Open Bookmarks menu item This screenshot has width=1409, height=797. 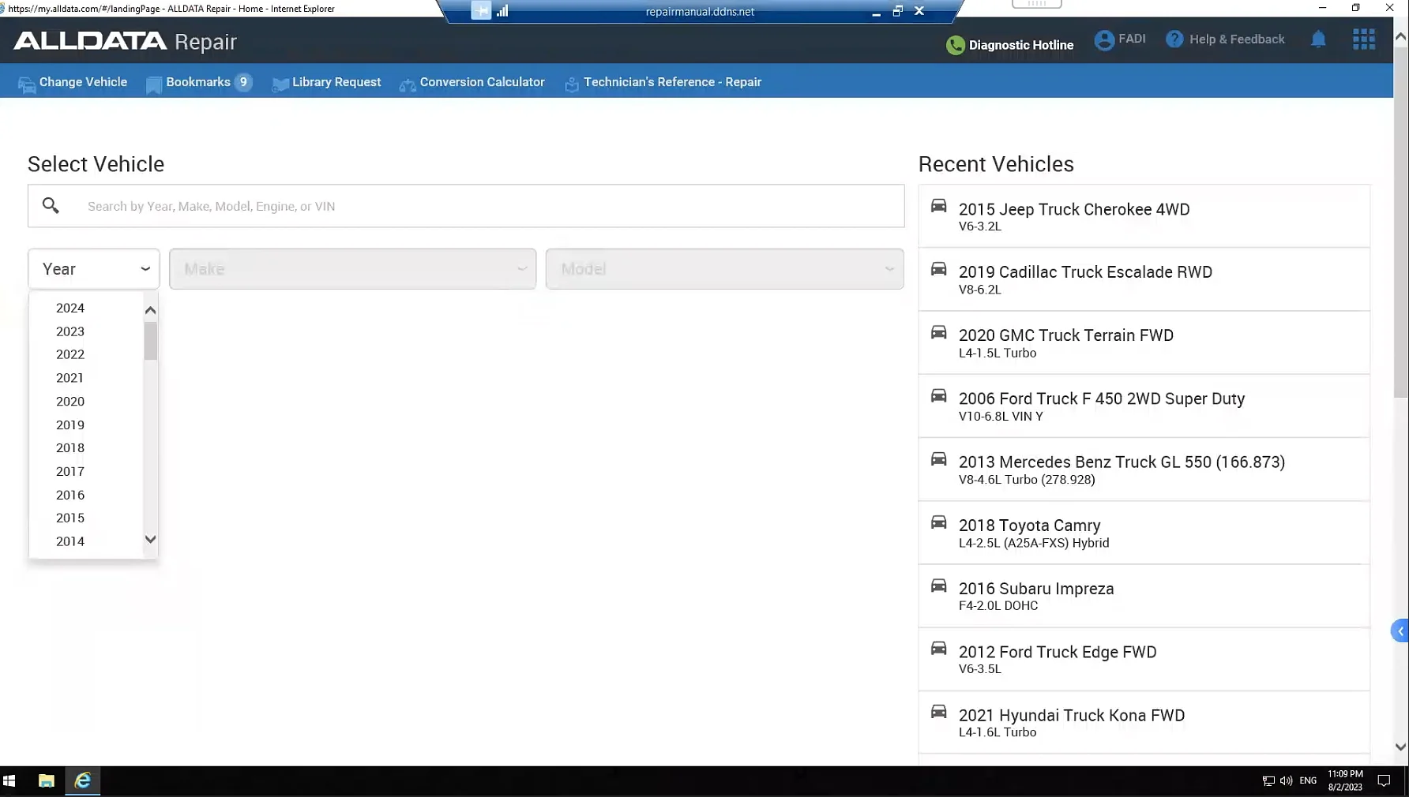click(x=198, y=82)
